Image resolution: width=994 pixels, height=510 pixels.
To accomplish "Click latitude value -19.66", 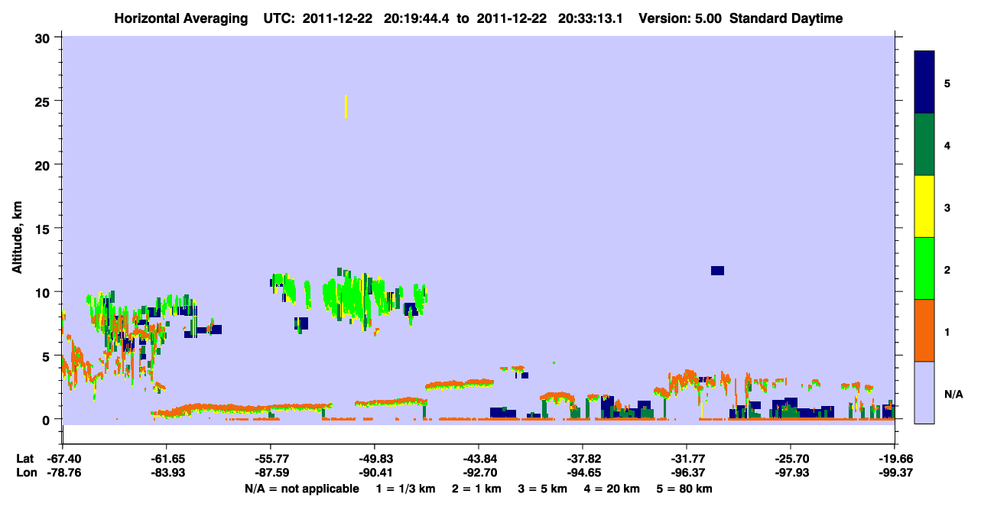I will click(895, 459).
